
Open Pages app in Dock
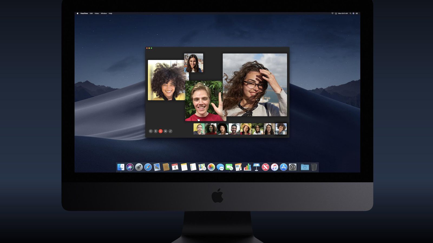click(238, 167)
